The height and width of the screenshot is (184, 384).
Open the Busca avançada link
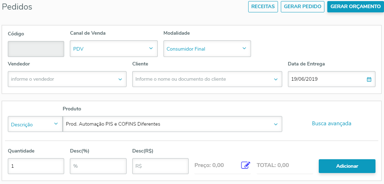(332, 123)
